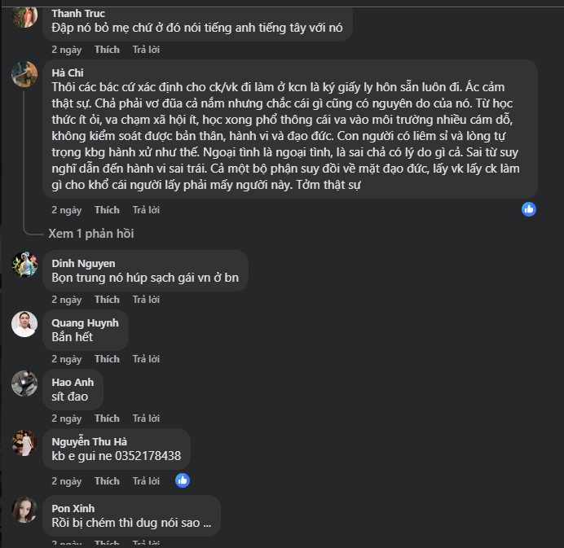This screenshot has height=548, width=564.
Task: Click the like reaction icon on Hà Chi's comment
Action: [x=529, y=209]
